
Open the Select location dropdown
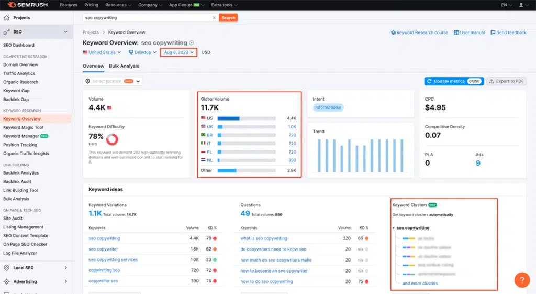point(113,81)
